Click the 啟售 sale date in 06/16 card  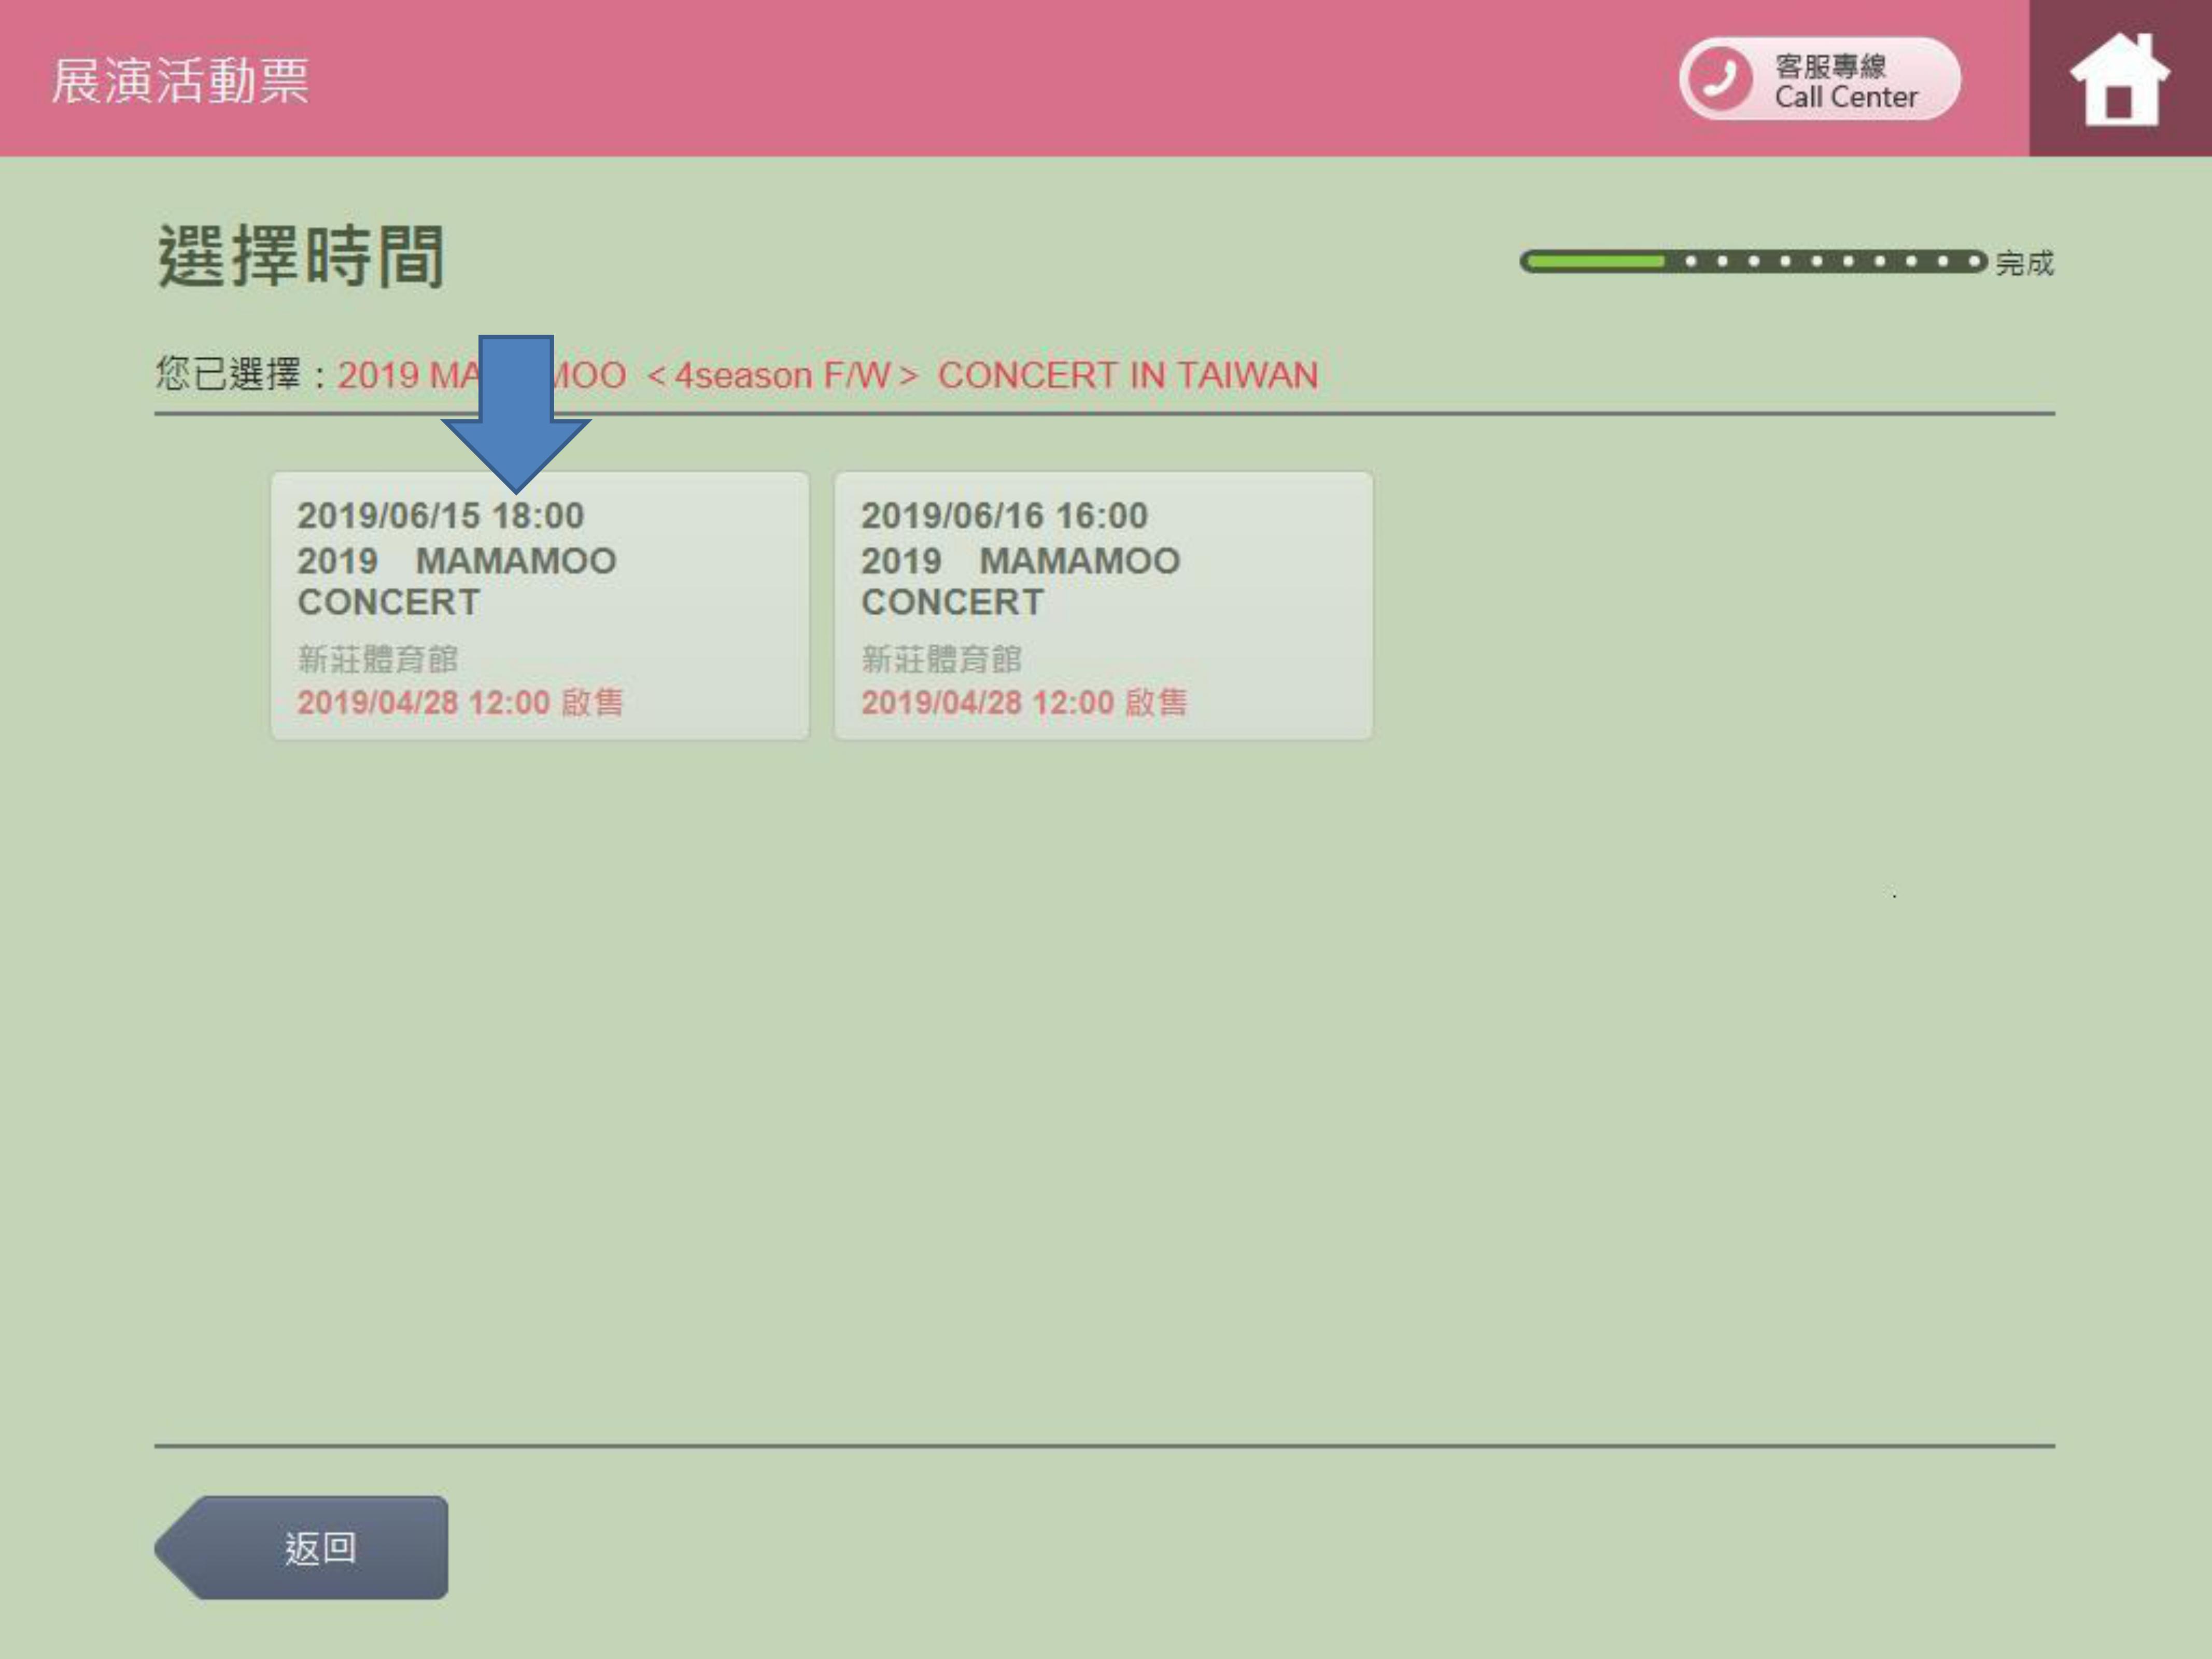pos(1024,702)
